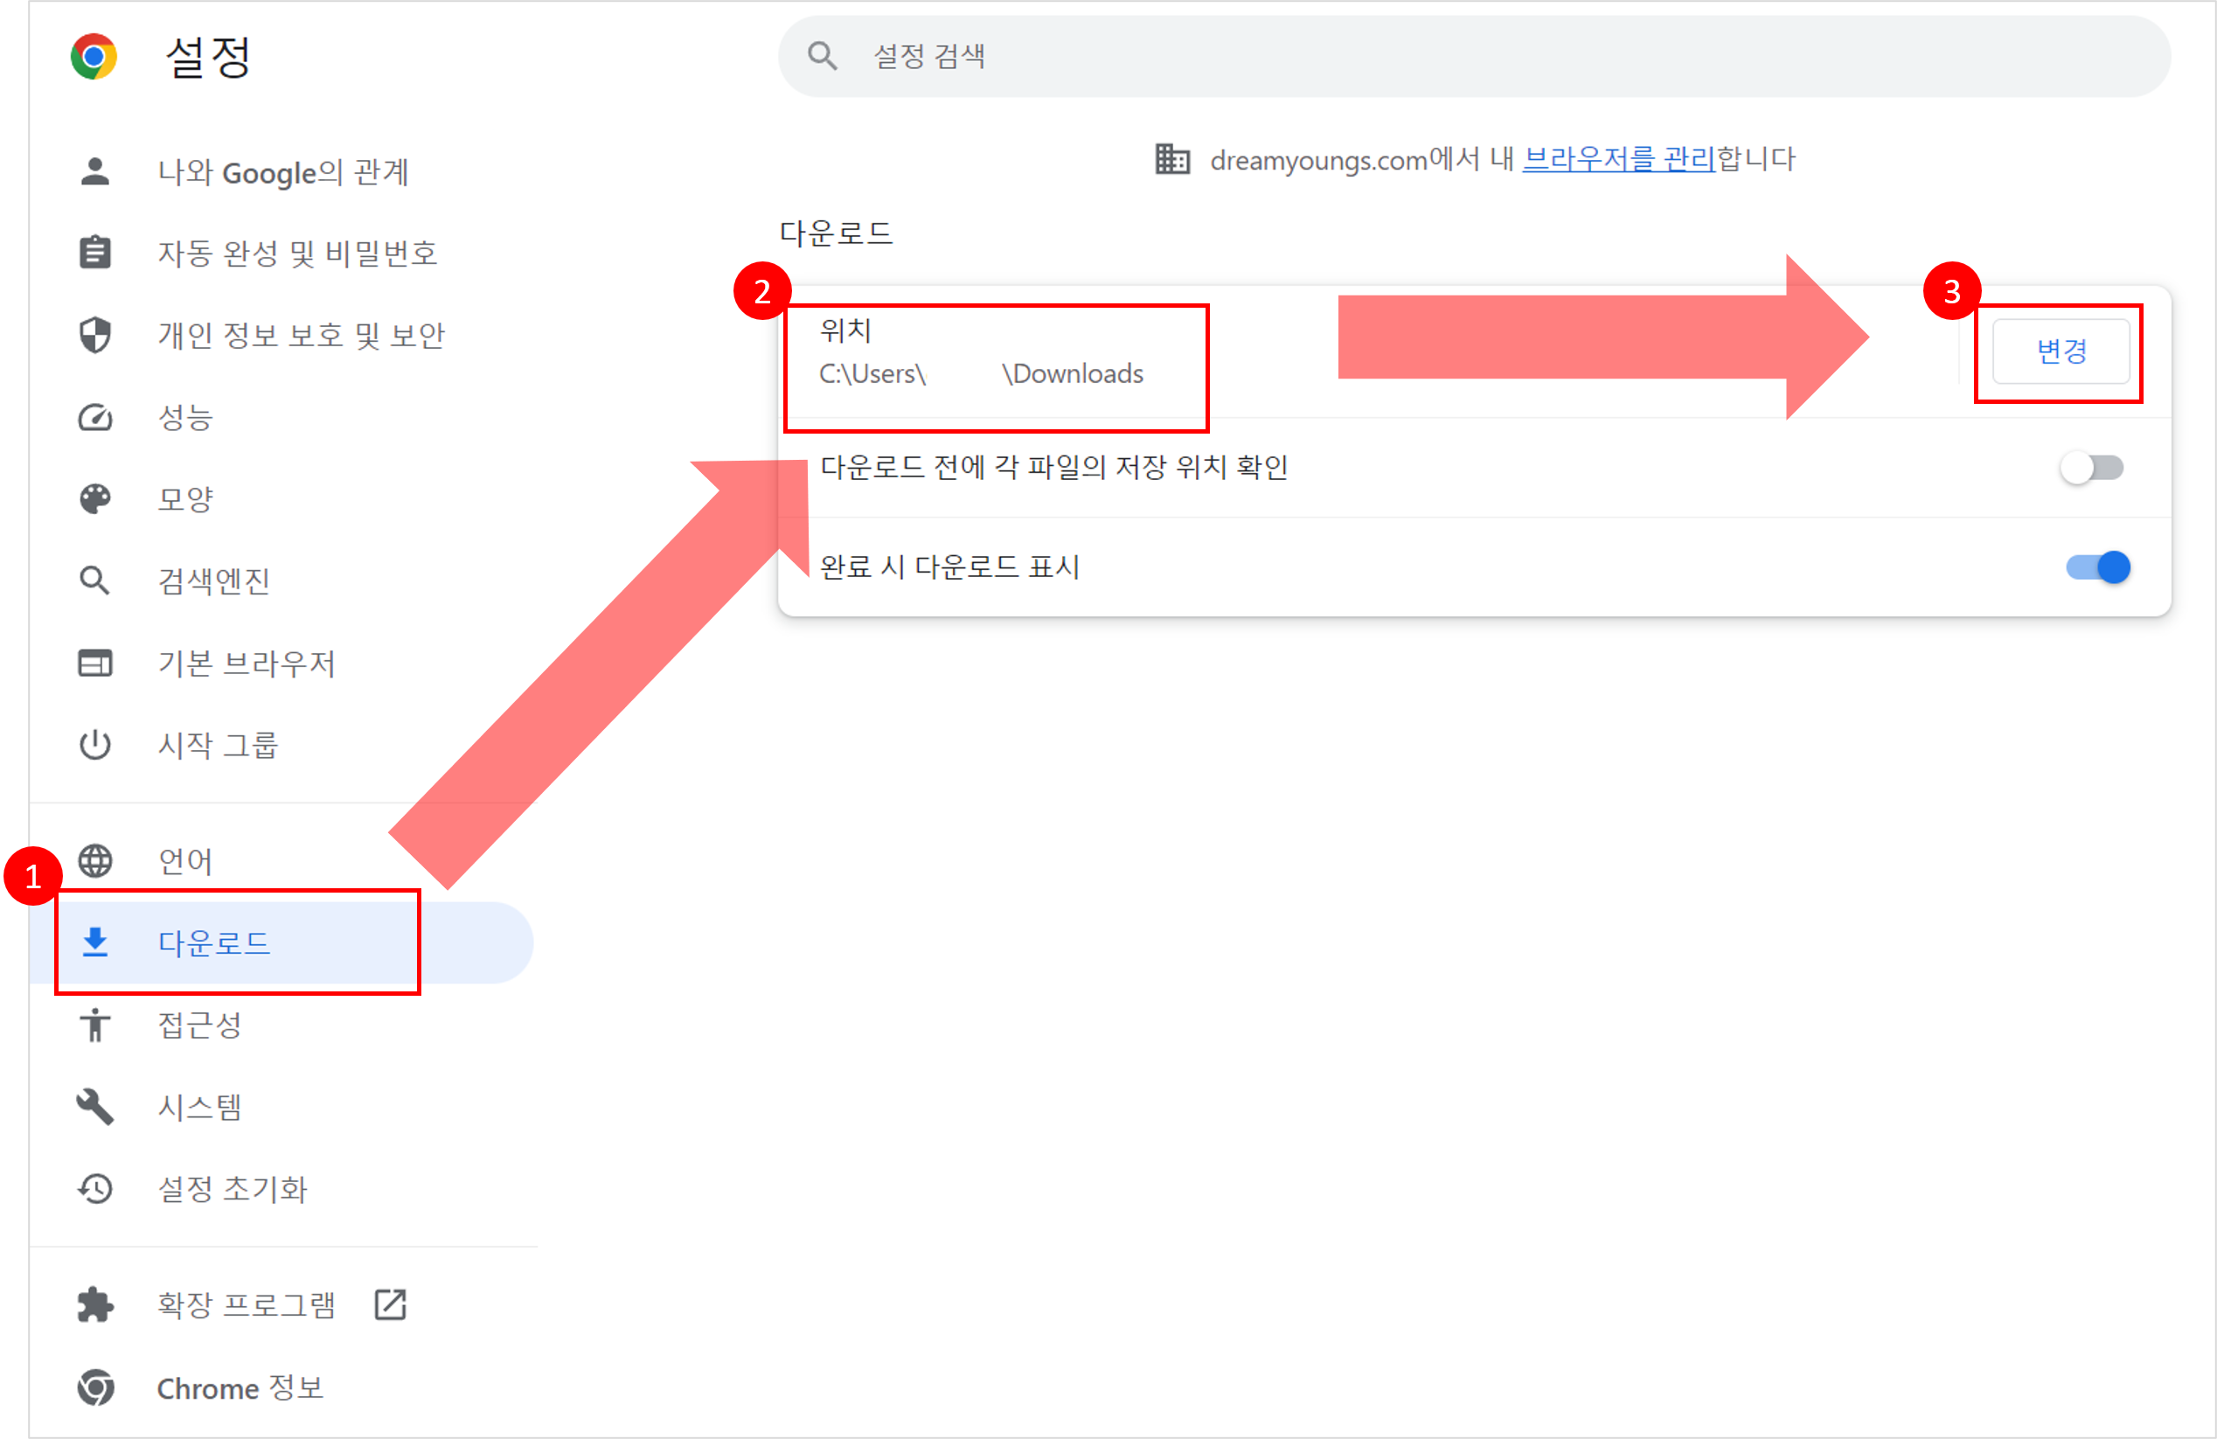The width and height of the screenshot is (2217, 1439).
Task: Open the Chrome 정보 page
Action: (x=240, y=1387)
